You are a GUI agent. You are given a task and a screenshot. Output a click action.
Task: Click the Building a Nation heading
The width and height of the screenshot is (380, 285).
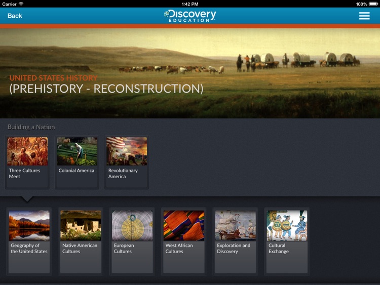[x=31, y=127]
